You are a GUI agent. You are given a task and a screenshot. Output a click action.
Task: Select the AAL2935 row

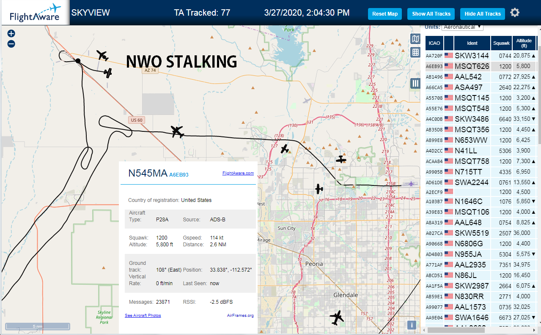481,265
